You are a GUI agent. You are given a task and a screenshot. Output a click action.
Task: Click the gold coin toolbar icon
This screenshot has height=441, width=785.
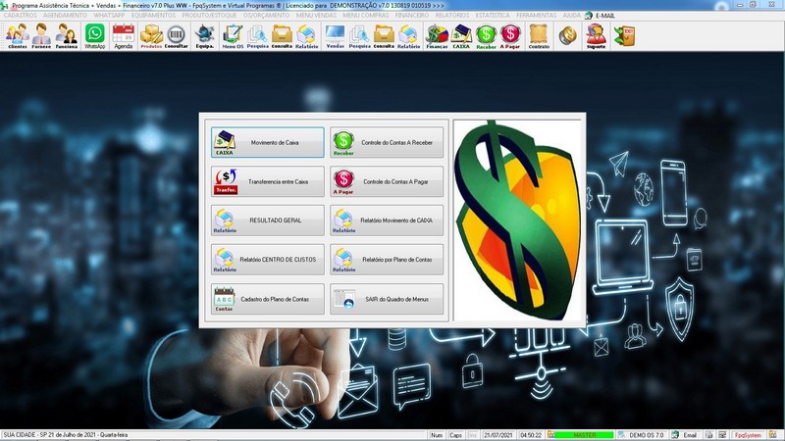click(568, 36)
